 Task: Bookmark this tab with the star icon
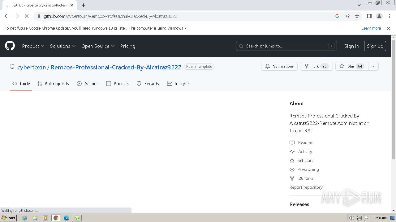point(357,16)
